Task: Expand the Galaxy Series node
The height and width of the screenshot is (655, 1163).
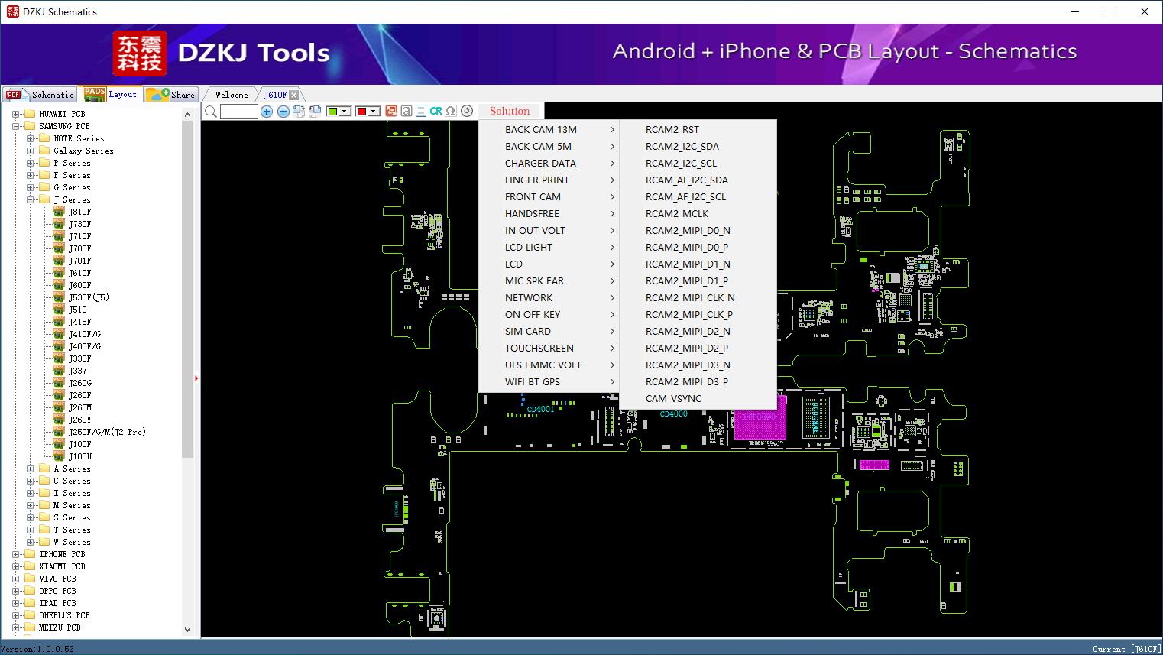Action: 31,151
